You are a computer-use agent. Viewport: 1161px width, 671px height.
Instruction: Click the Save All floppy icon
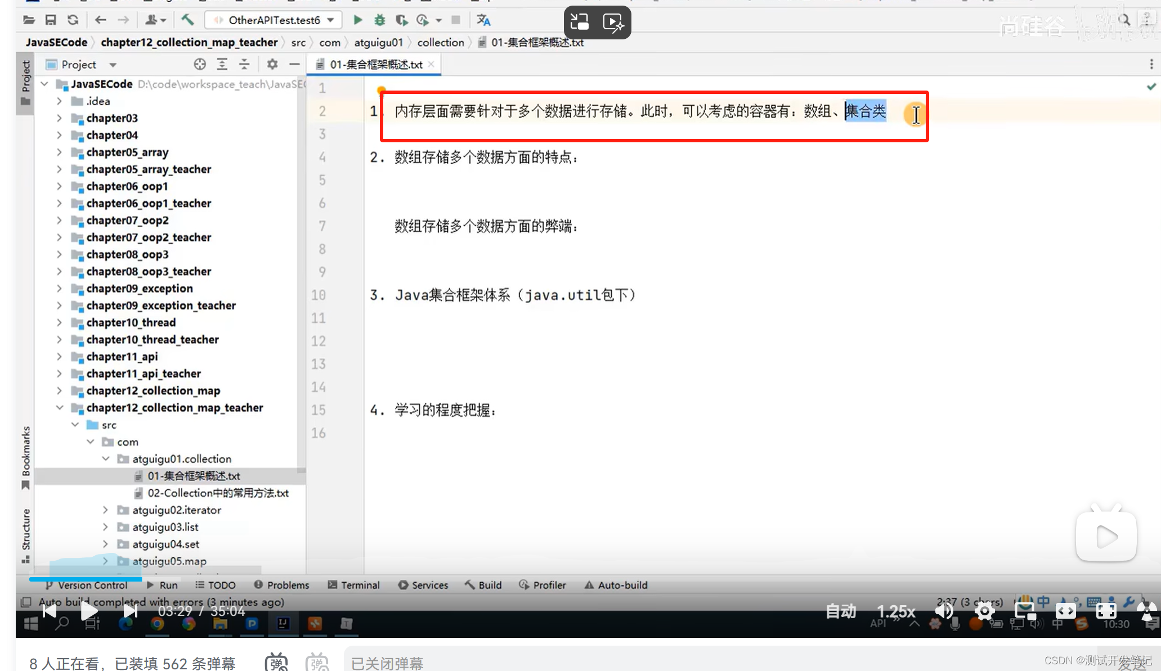[x=51, y=20]
